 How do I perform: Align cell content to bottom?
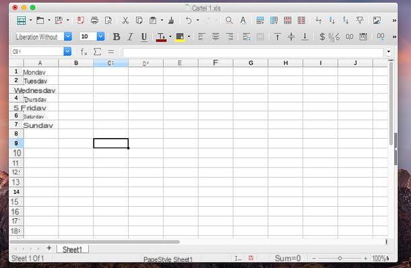pyautogui.click(x=305, y=36)
